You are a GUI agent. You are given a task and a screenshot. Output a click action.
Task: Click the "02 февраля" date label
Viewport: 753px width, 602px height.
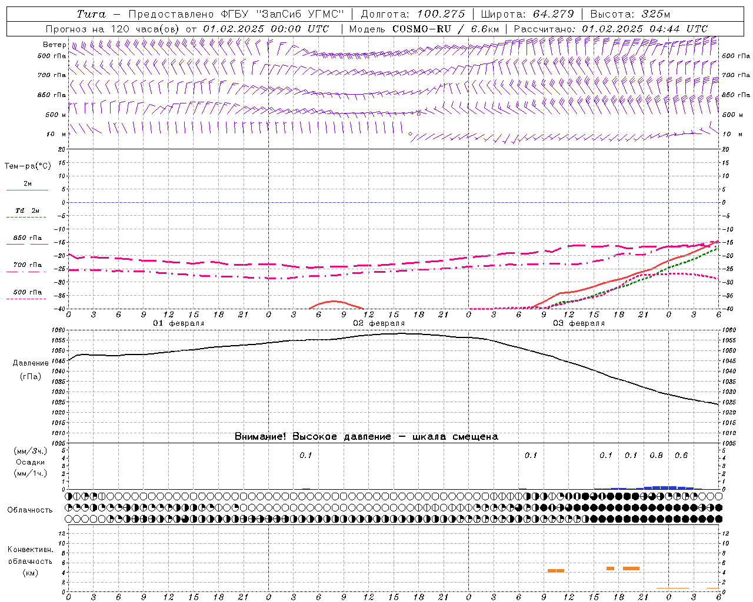[379, 323]
